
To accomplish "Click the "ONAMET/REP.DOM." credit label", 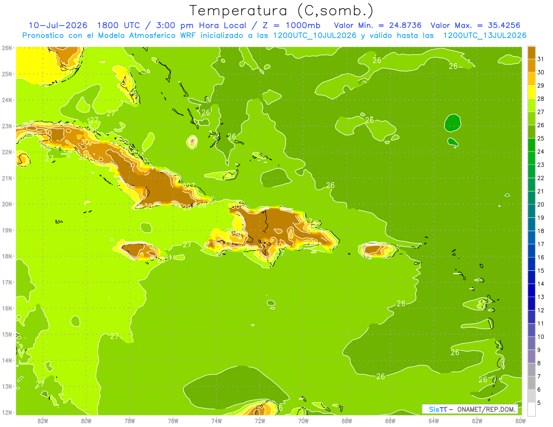I will [486, 409].
